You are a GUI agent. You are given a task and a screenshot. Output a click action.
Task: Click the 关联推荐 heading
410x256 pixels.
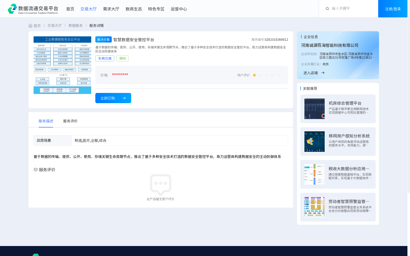[x=310, y=89]
